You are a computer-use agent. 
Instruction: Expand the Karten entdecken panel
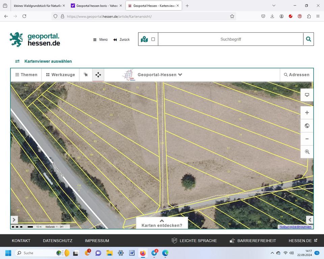point(162,223)
